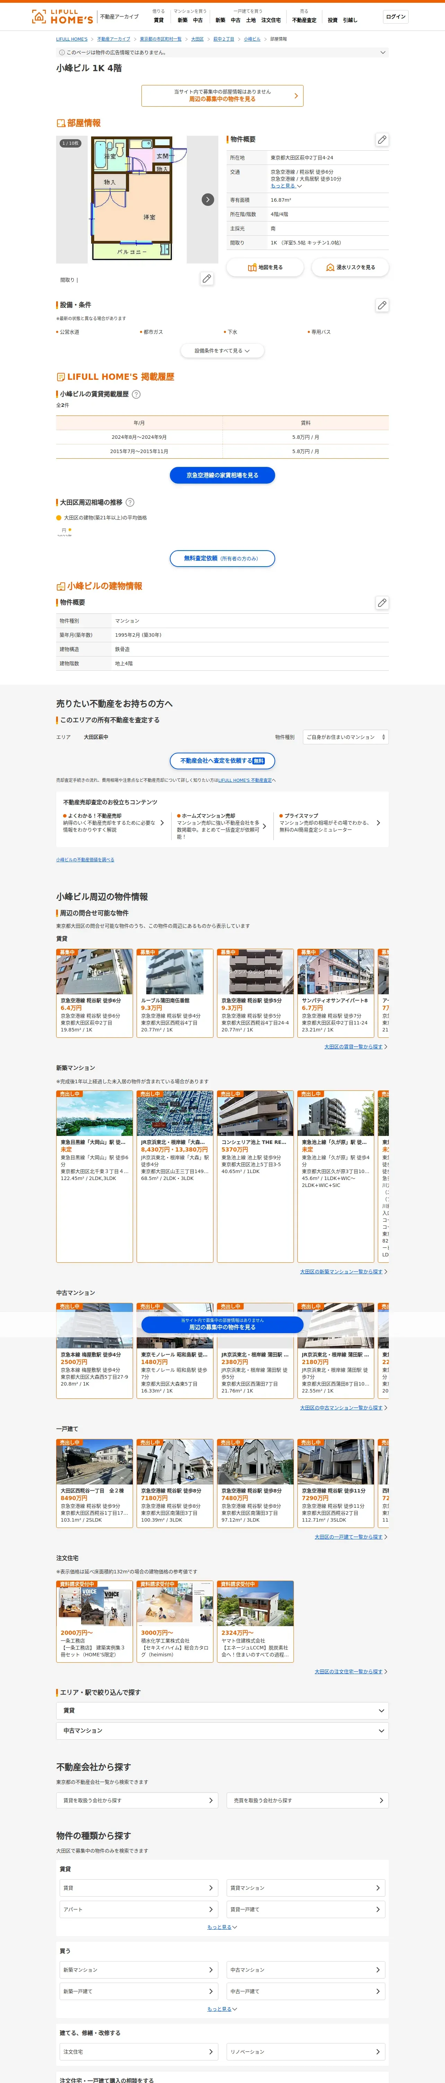Click the ログイン button
The height and width of the screenshot is (2083, 445).
(x=396, y=16)
